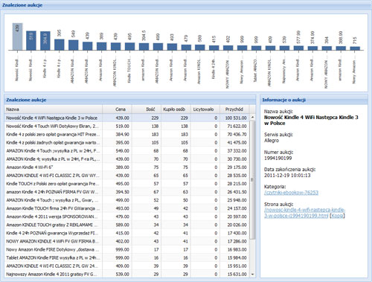Select row 'amazon Kindle 4 24h POZNAŃ FIRMA FV GW'
This screenshot has height=282, width=372.
pyautogui.click(x=126, y=192)
